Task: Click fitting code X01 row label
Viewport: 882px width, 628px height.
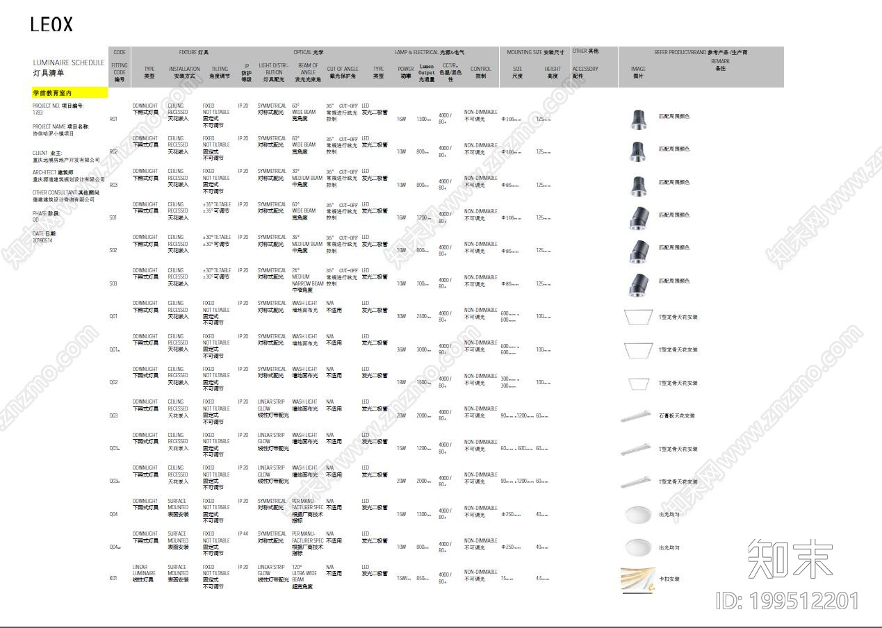Action: [113, 578]
